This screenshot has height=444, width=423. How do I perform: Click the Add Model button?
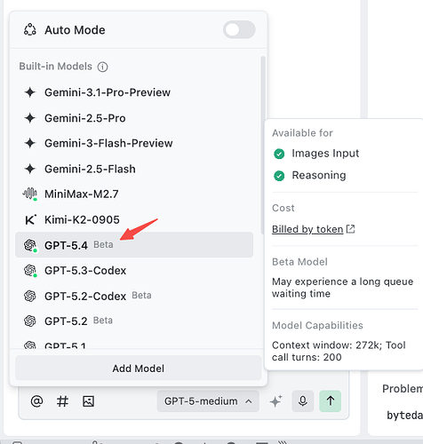coord(139,369)
